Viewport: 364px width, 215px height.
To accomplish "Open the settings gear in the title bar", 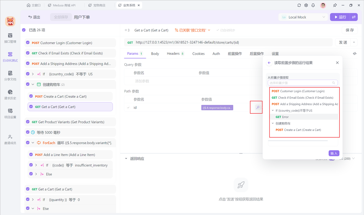I will tap(306, 5).
